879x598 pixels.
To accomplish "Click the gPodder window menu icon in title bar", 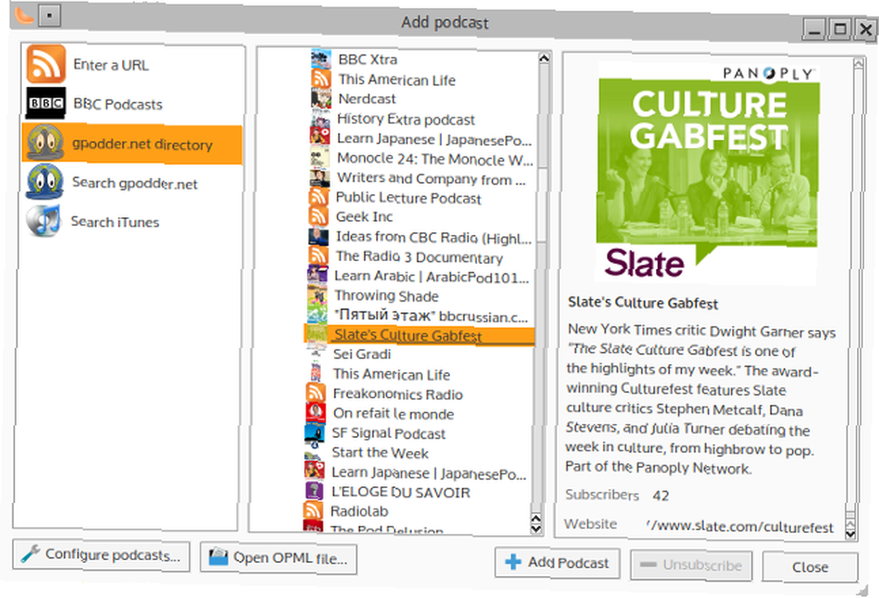I will click(50, 15).
